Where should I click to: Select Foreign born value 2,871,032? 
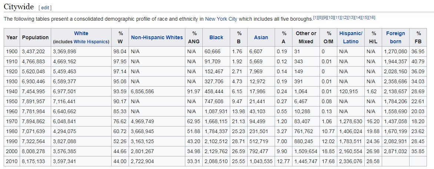tap(395, 151)
